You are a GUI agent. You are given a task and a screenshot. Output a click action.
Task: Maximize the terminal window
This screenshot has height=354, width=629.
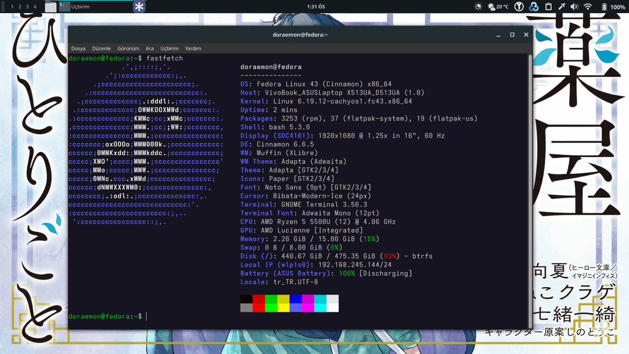tap(512, 35)
